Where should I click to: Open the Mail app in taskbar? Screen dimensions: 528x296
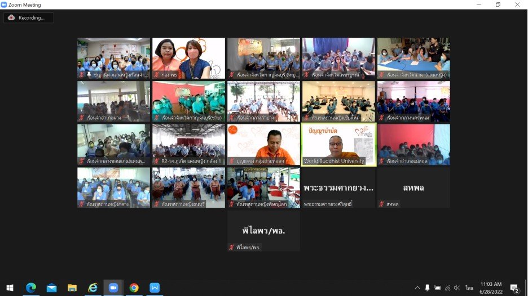(x=51, y=288)
